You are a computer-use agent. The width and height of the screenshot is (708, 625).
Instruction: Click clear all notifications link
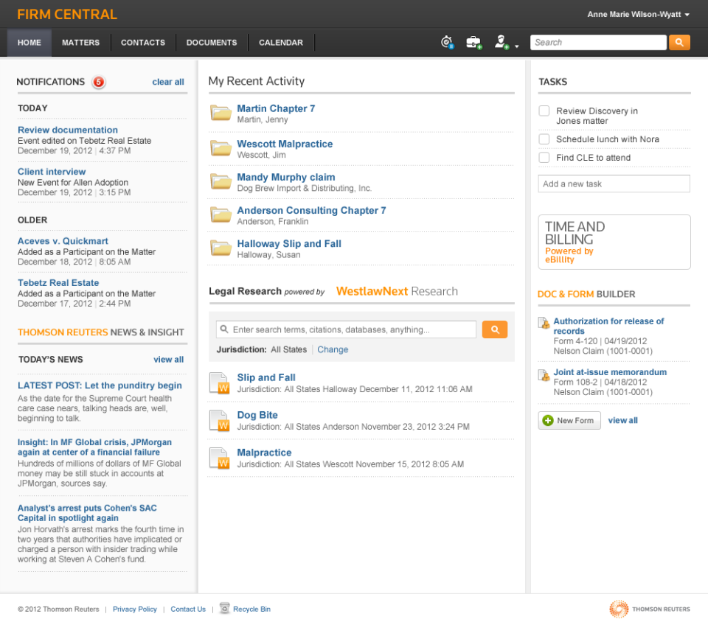point(168,82)
